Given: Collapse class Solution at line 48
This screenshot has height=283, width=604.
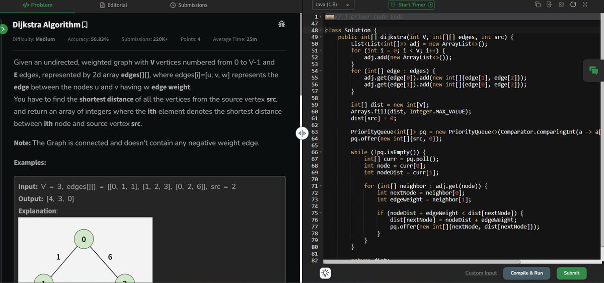Looking at the screenshot, I should click(321, 30).
